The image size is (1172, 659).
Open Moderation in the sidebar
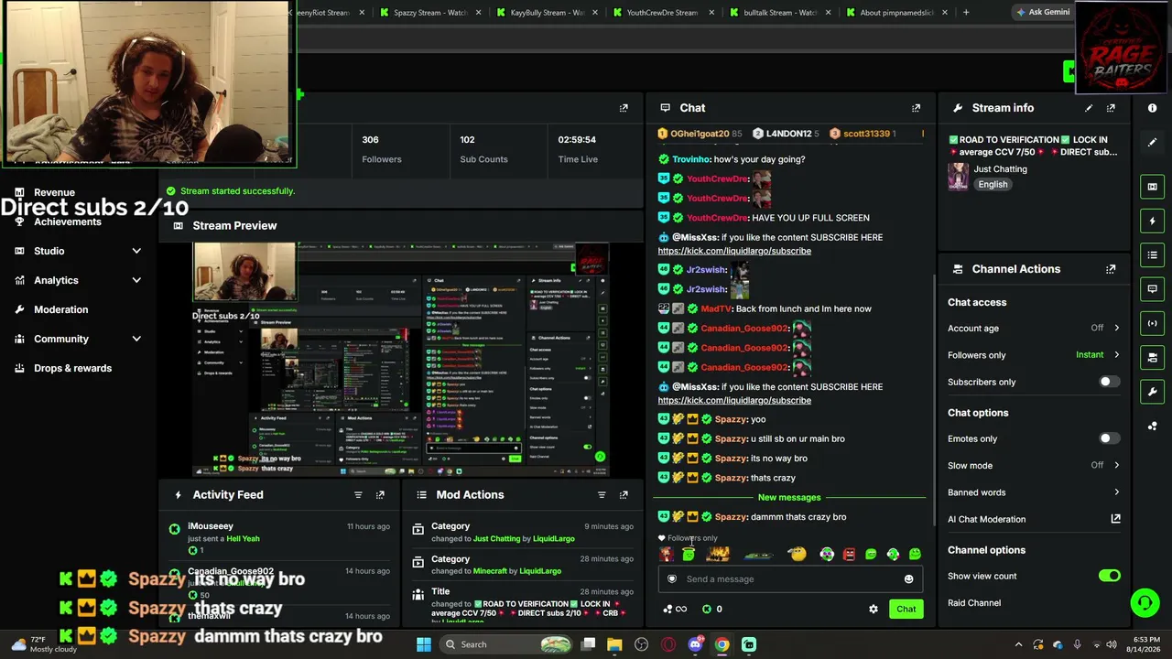[x=60, y=309]
